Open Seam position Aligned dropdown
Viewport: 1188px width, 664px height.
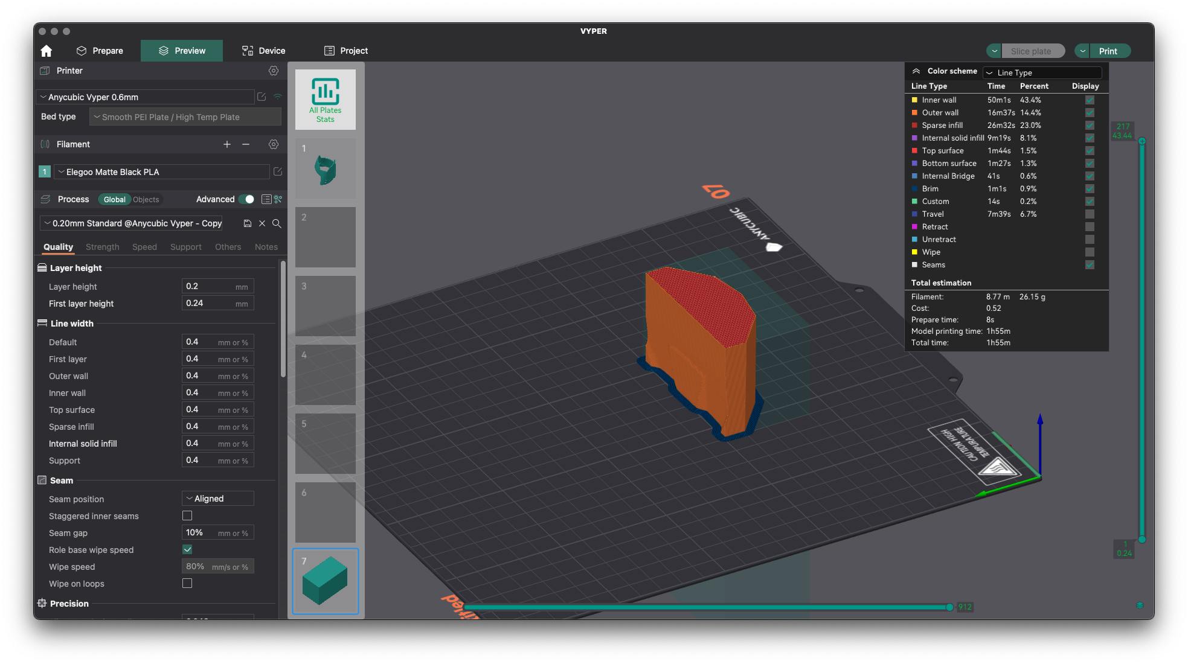(217, 499)
